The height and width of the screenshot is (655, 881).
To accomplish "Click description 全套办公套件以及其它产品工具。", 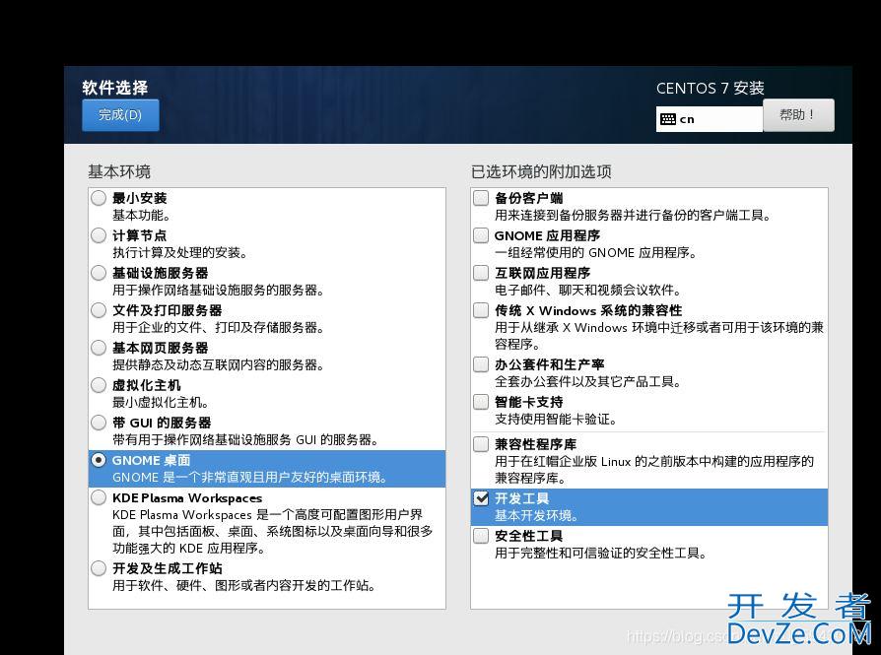I will pos(588,382).
